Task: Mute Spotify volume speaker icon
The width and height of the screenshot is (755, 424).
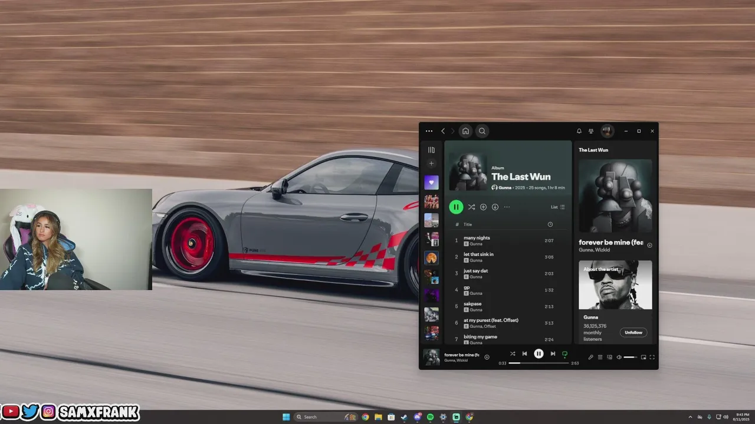Action: click(619, 357)
